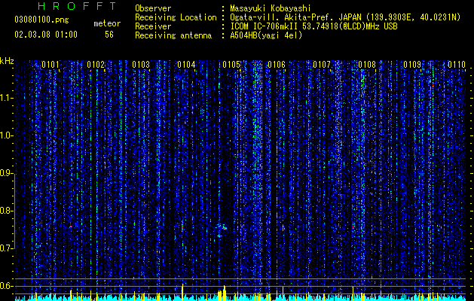Click the Receiver label
This screenshot has height=301, width=474.
click(x=153, y=26)
